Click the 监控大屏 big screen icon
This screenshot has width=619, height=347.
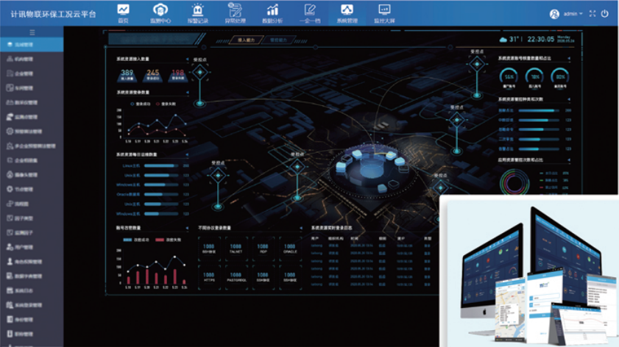click(x=383, y=12)
